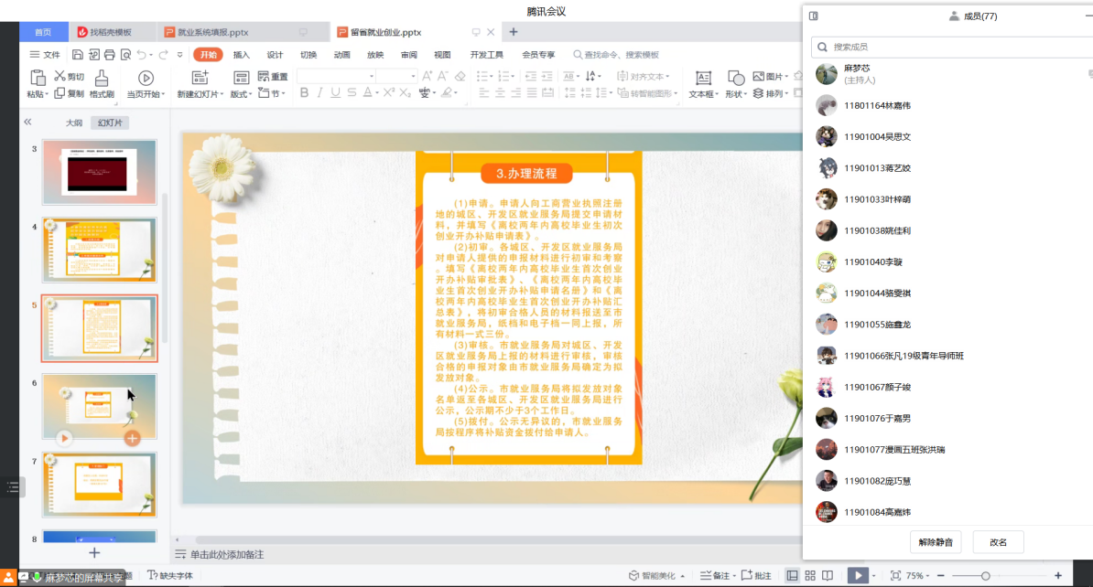Open the font name dropdown box
1093x587 pixels.
(336, 77)
